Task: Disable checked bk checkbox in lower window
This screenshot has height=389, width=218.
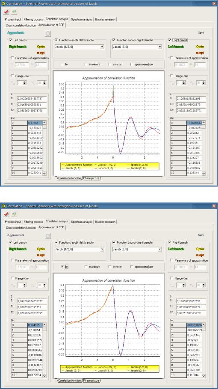Action: (x=62, y=267)
